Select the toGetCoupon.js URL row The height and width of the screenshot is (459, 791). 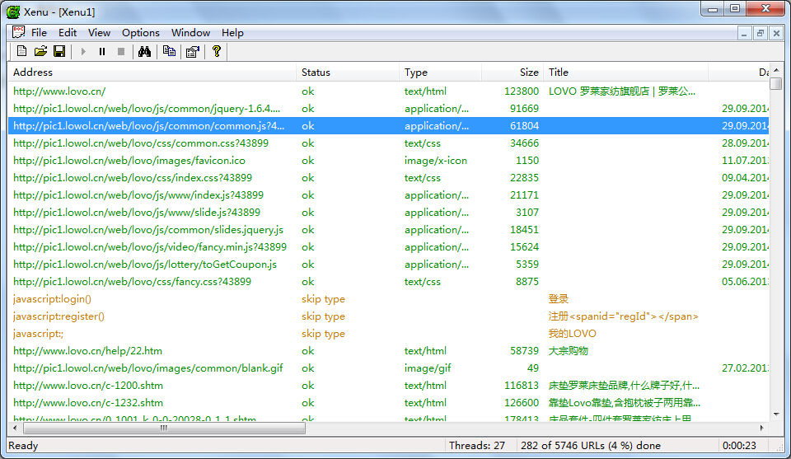(x=388, y=265)
